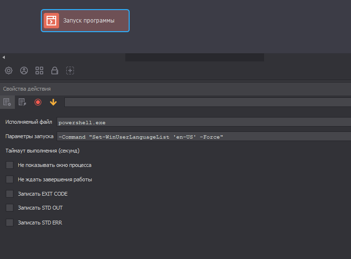Click the empty text field beside the orange arrow
The width and height of the screenshot is (351, 259).
click(x=207, y=102)
